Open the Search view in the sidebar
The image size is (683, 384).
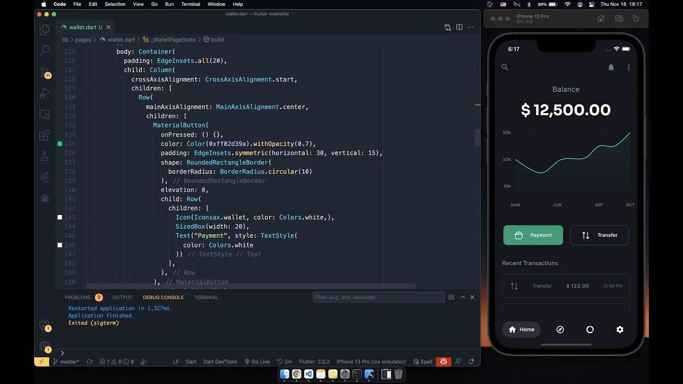(45, 50)
